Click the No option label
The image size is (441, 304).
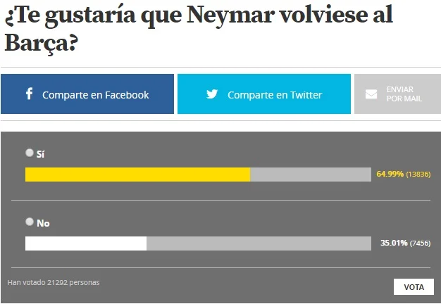coord(43,223)
